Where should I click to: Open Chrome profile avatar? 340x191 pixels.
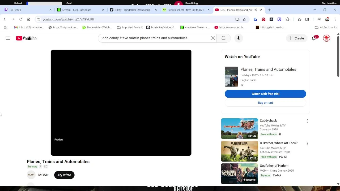[x=327, y=19]
